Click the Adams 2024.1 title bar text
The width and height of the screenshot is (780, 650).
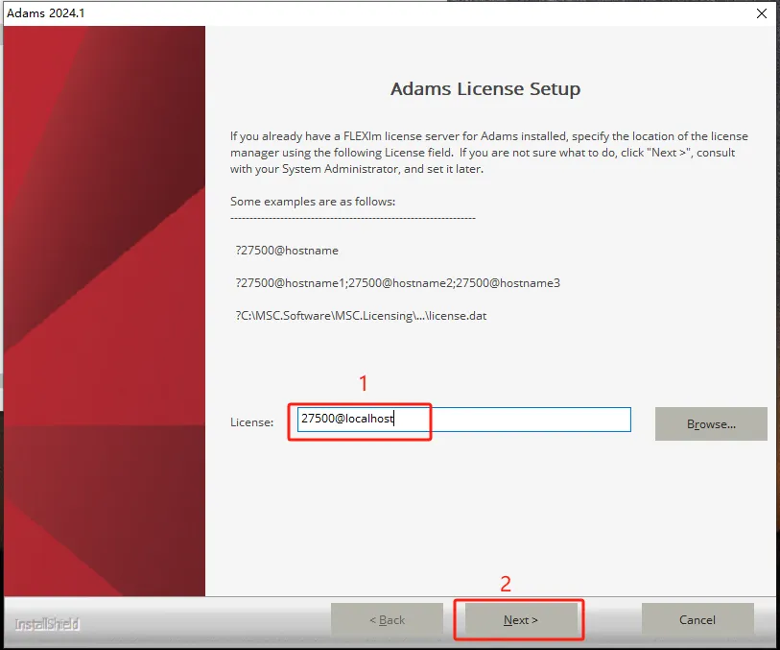[x=46, y=12]
